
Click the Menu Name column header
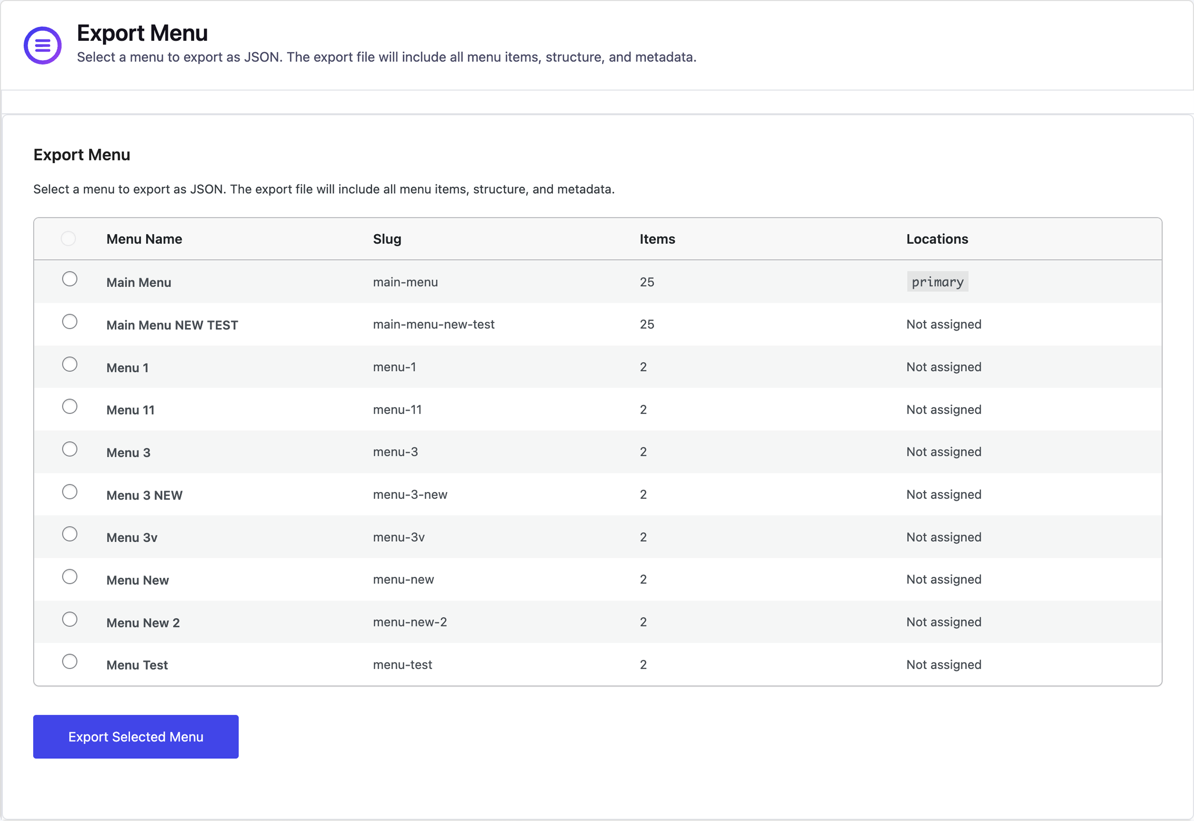(x=144, y=239)
